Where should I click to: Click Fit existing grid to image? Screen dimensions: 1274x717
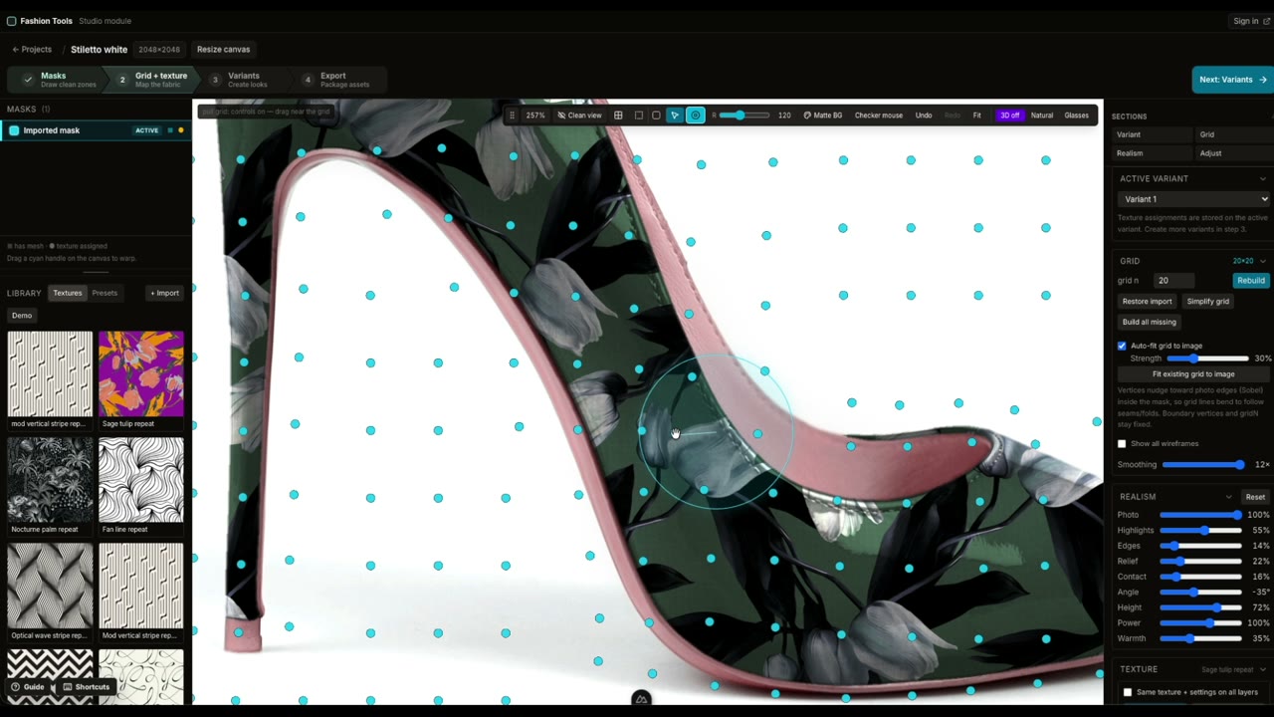click(1192, 374)
